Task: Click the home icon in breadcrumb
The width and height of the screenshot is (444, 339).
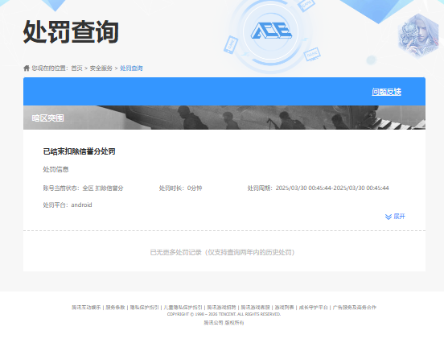Action: coord(27,68)
